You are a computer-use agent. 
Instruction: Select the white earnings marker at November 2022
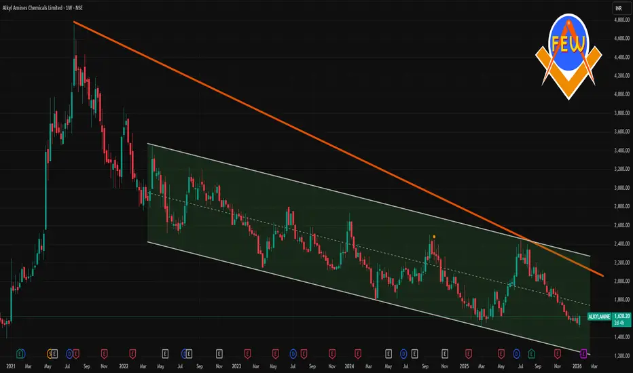click(219, 353)
